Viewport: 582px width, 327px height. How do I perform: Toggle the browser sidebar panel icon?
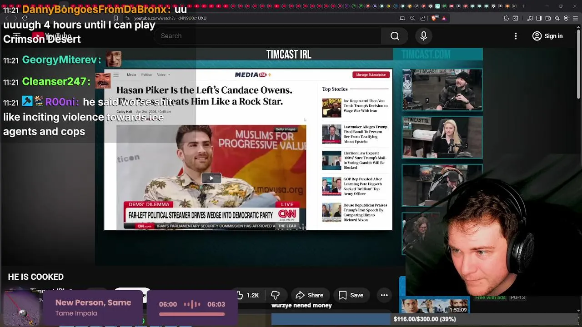[x=539, y=18]
